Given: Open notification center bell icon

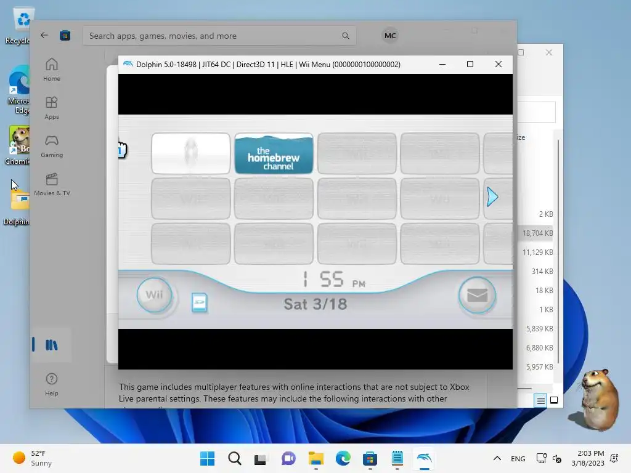Looking at the screenshot, I should coord(614,458).
